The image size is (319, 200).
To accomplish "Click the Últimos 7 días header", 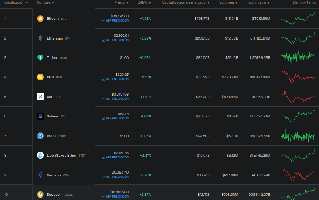I will (304, 3).
